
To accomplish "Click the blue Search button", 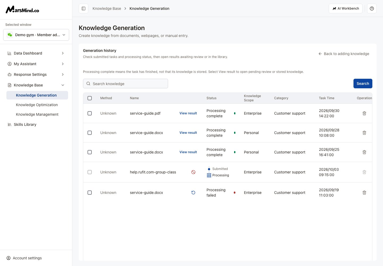I will (363, 84).
